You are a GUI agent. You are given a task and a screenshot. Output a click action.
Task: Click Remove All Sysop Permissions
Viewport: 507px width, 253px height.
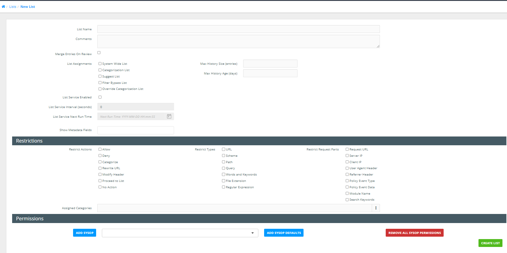[414, 233]
